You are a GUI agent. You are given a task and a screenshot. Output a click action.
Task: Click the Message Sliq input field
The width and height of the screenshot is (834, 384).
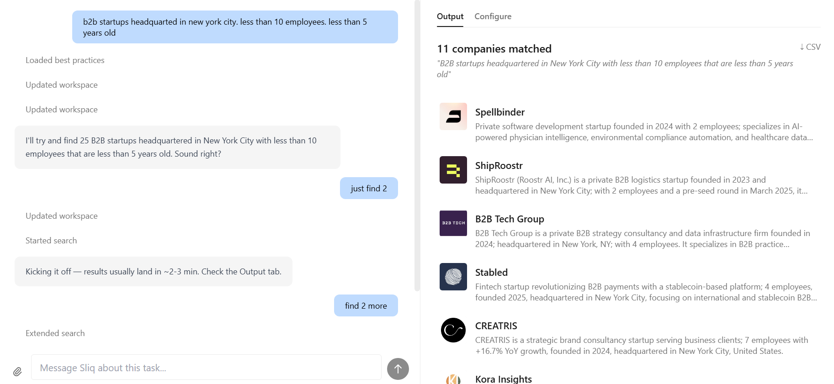pos(206,368)
